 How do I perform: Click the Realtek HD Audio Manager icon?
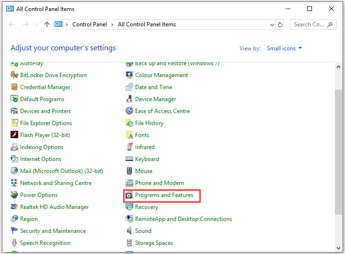tap(14, 207)
